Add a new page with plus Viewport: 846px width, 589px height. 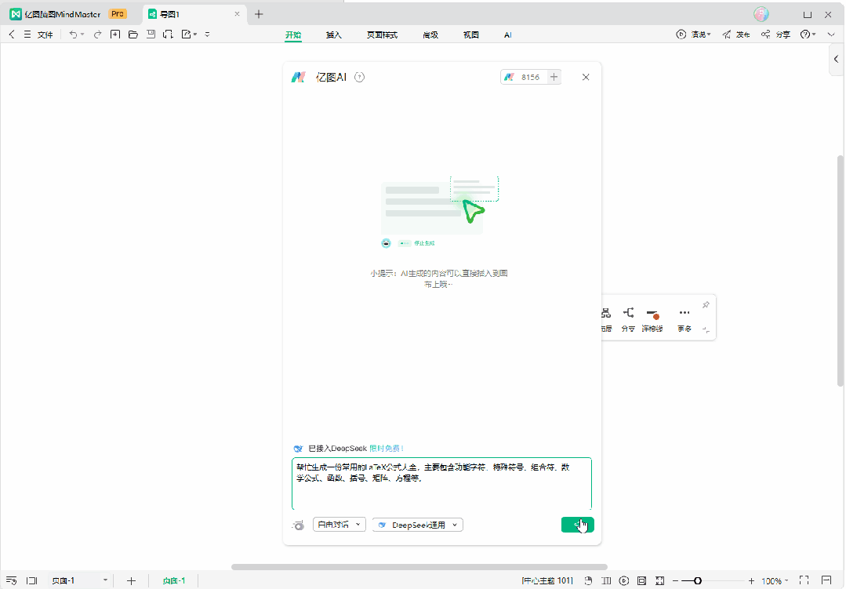pos(131,581)
